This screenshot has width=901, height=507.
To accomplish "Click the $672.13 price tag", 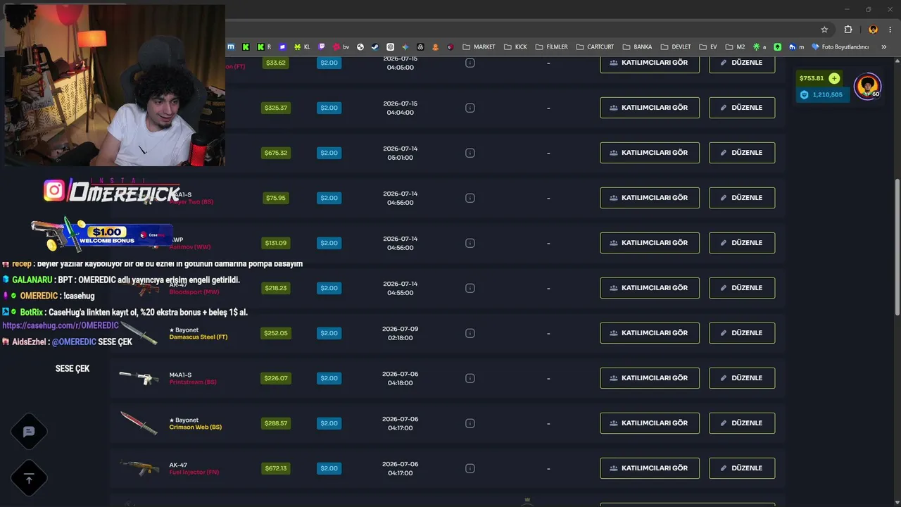I will tap(276, 468).
